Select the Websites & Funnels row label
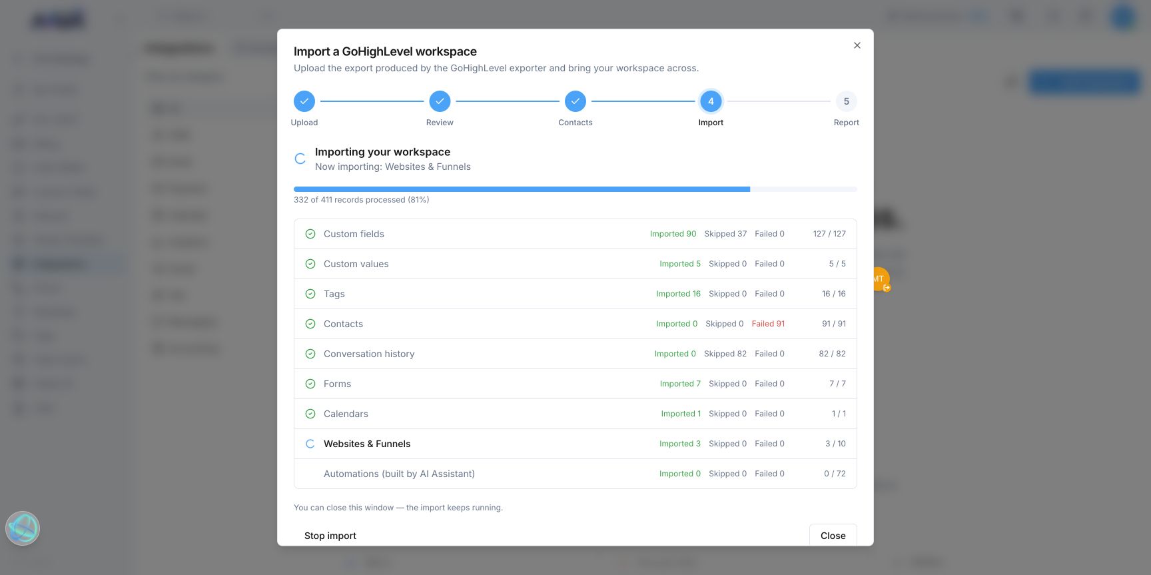Image resolution: width=1151 pixels, height=575 pixels. coord(367,444)
